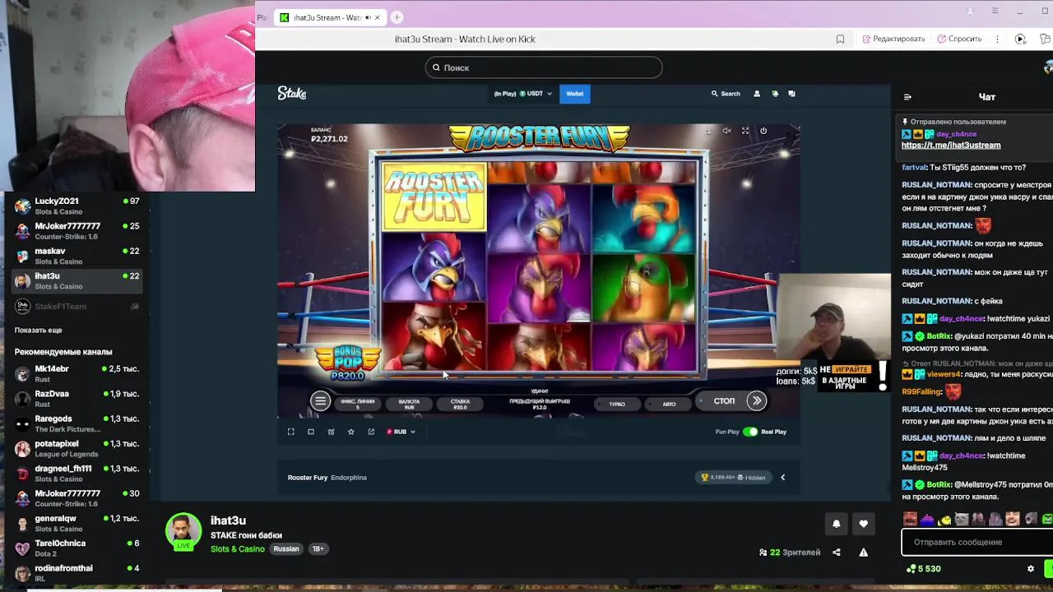This screenshot has width=1053, height=592.
Task: Open dragneel_fh111 recommended channel
Action: [x=77, y=474]
